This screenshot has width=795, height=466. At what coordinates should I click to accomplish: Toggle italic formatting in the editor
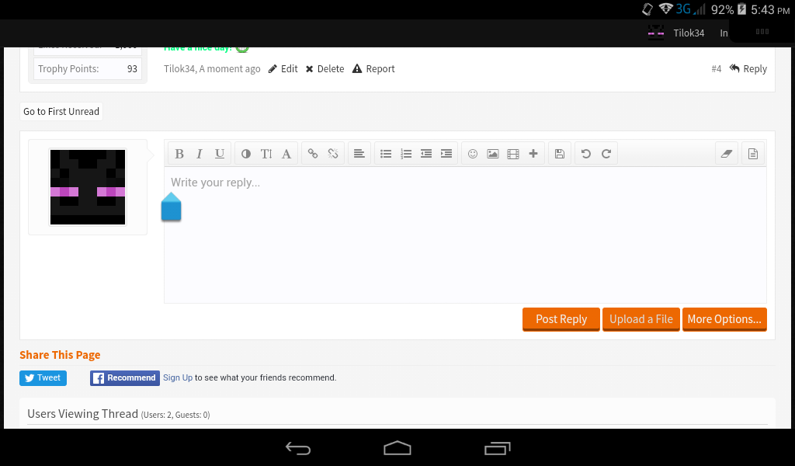[x=200, y=154]
